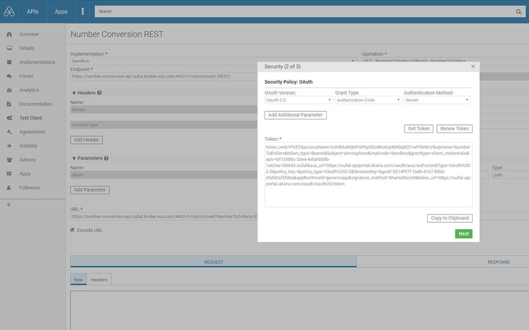Click the URL input field
This screenshot has height=330, width=529.
164,217
